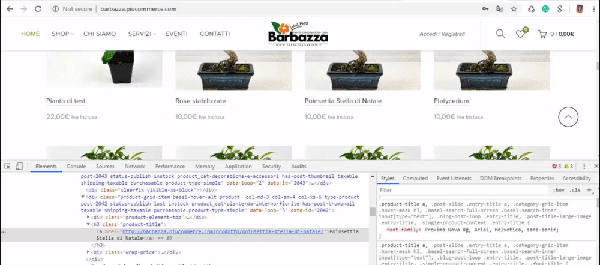Collapse the product-grid-item div node
The image size is (600, 265).
[x=83, y=197]
